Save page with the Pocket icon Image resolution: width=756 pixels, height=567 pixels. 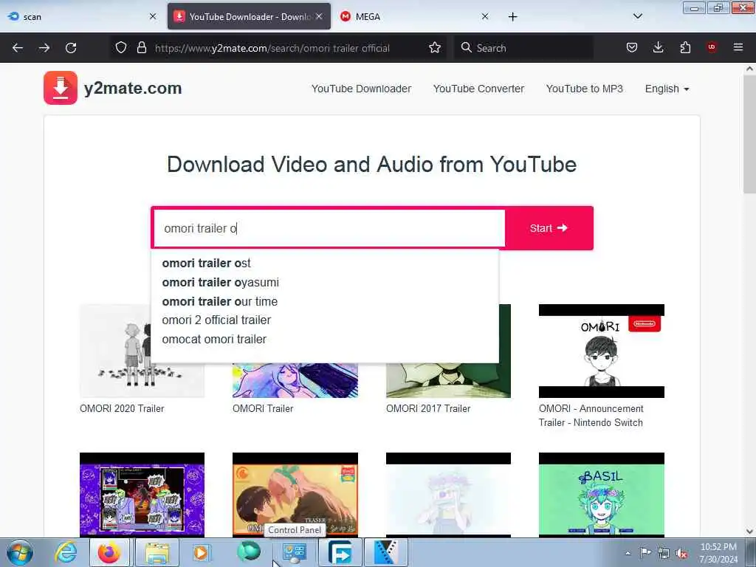click(632, 48)
